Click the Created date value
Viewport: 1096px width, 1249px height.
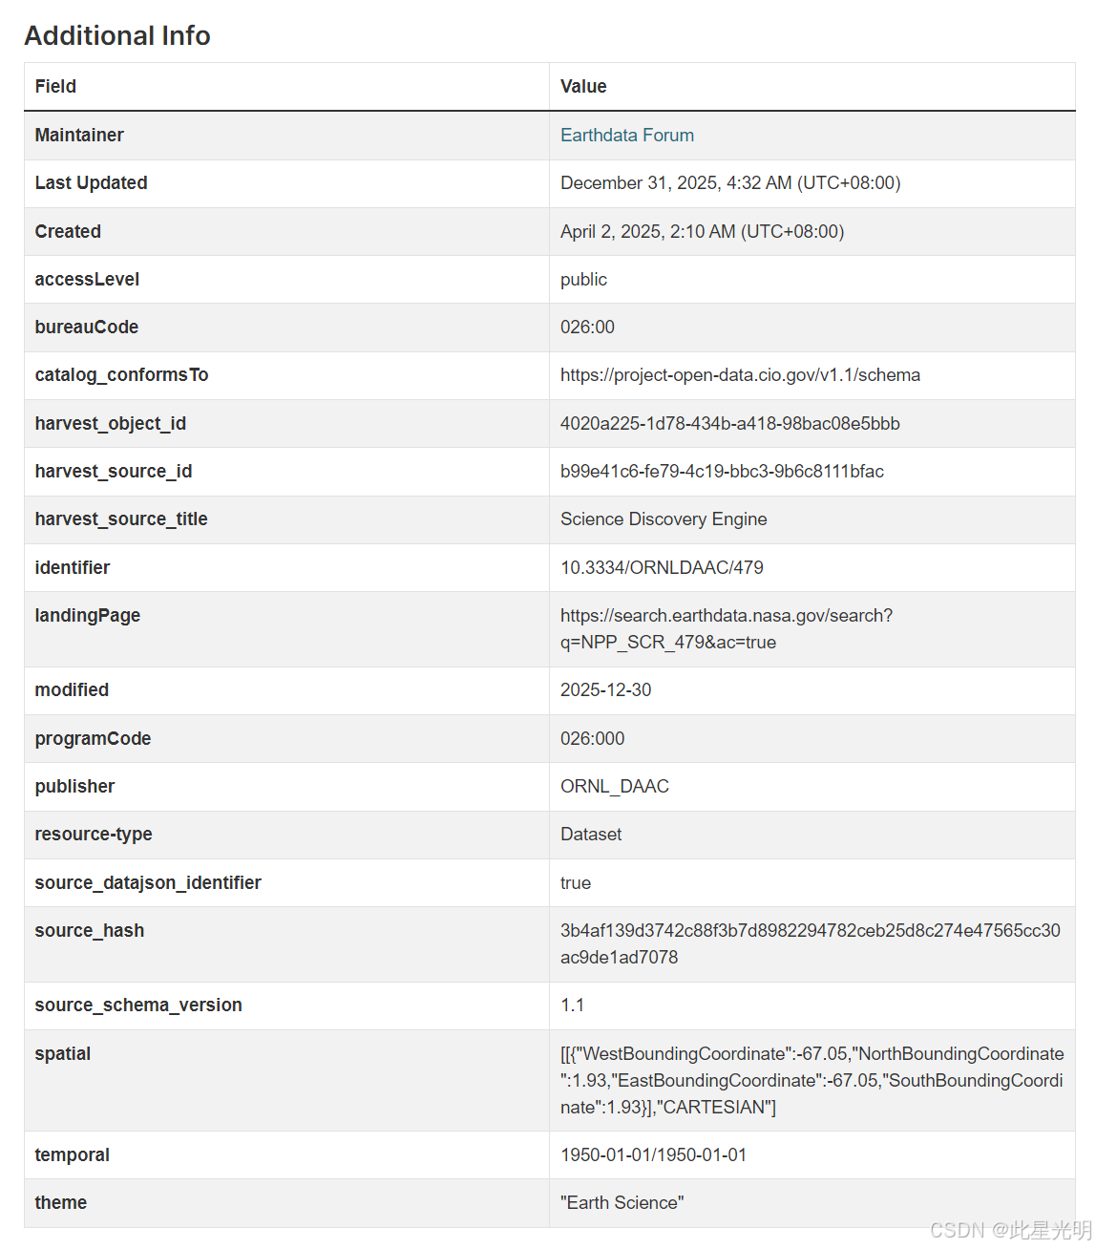(702, 232)
